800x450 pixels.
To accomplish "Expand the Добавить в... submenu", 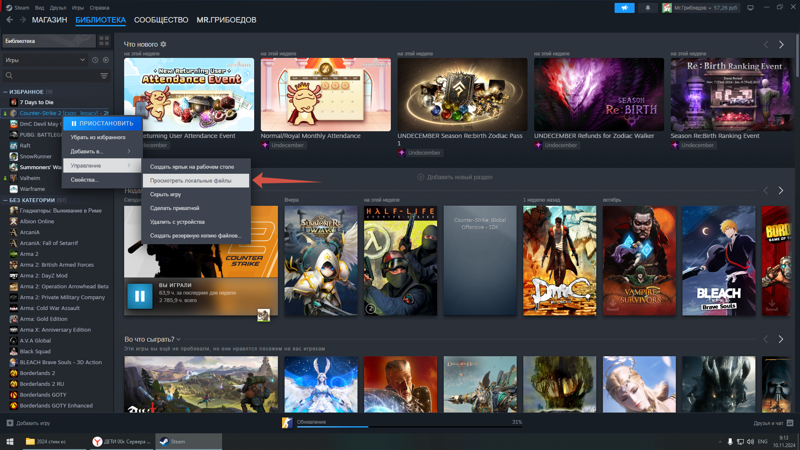I will [102, 151].
